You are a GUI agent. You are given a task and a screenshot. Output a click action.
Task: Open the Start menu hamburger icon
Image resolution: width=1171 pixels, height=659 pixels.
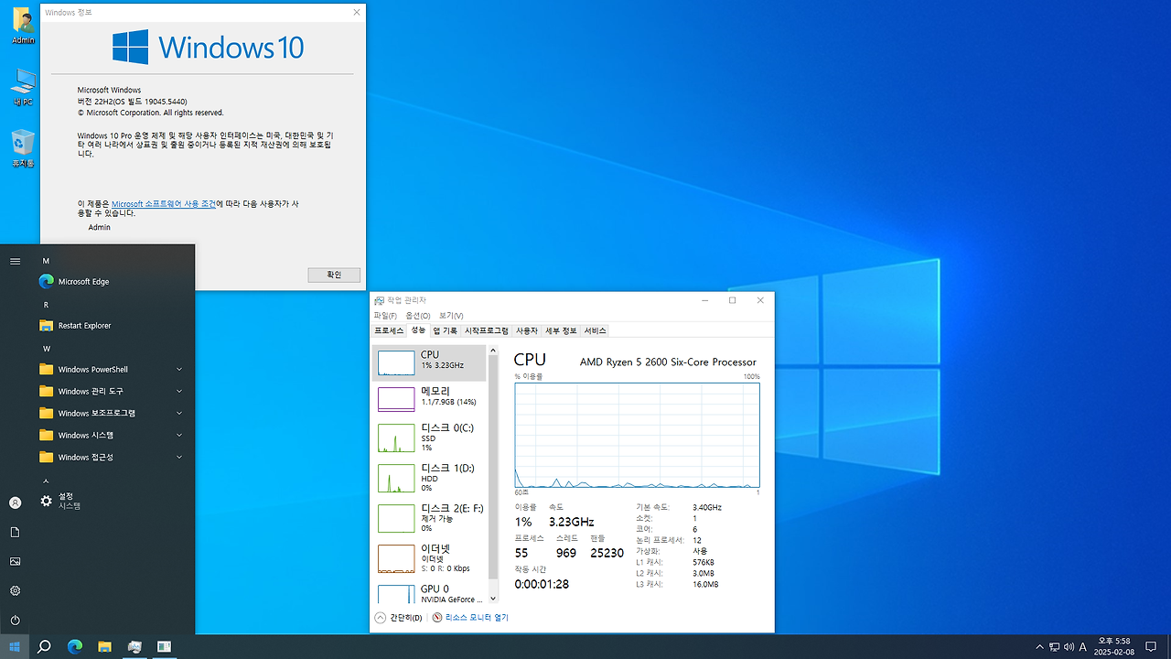point(15,261)
